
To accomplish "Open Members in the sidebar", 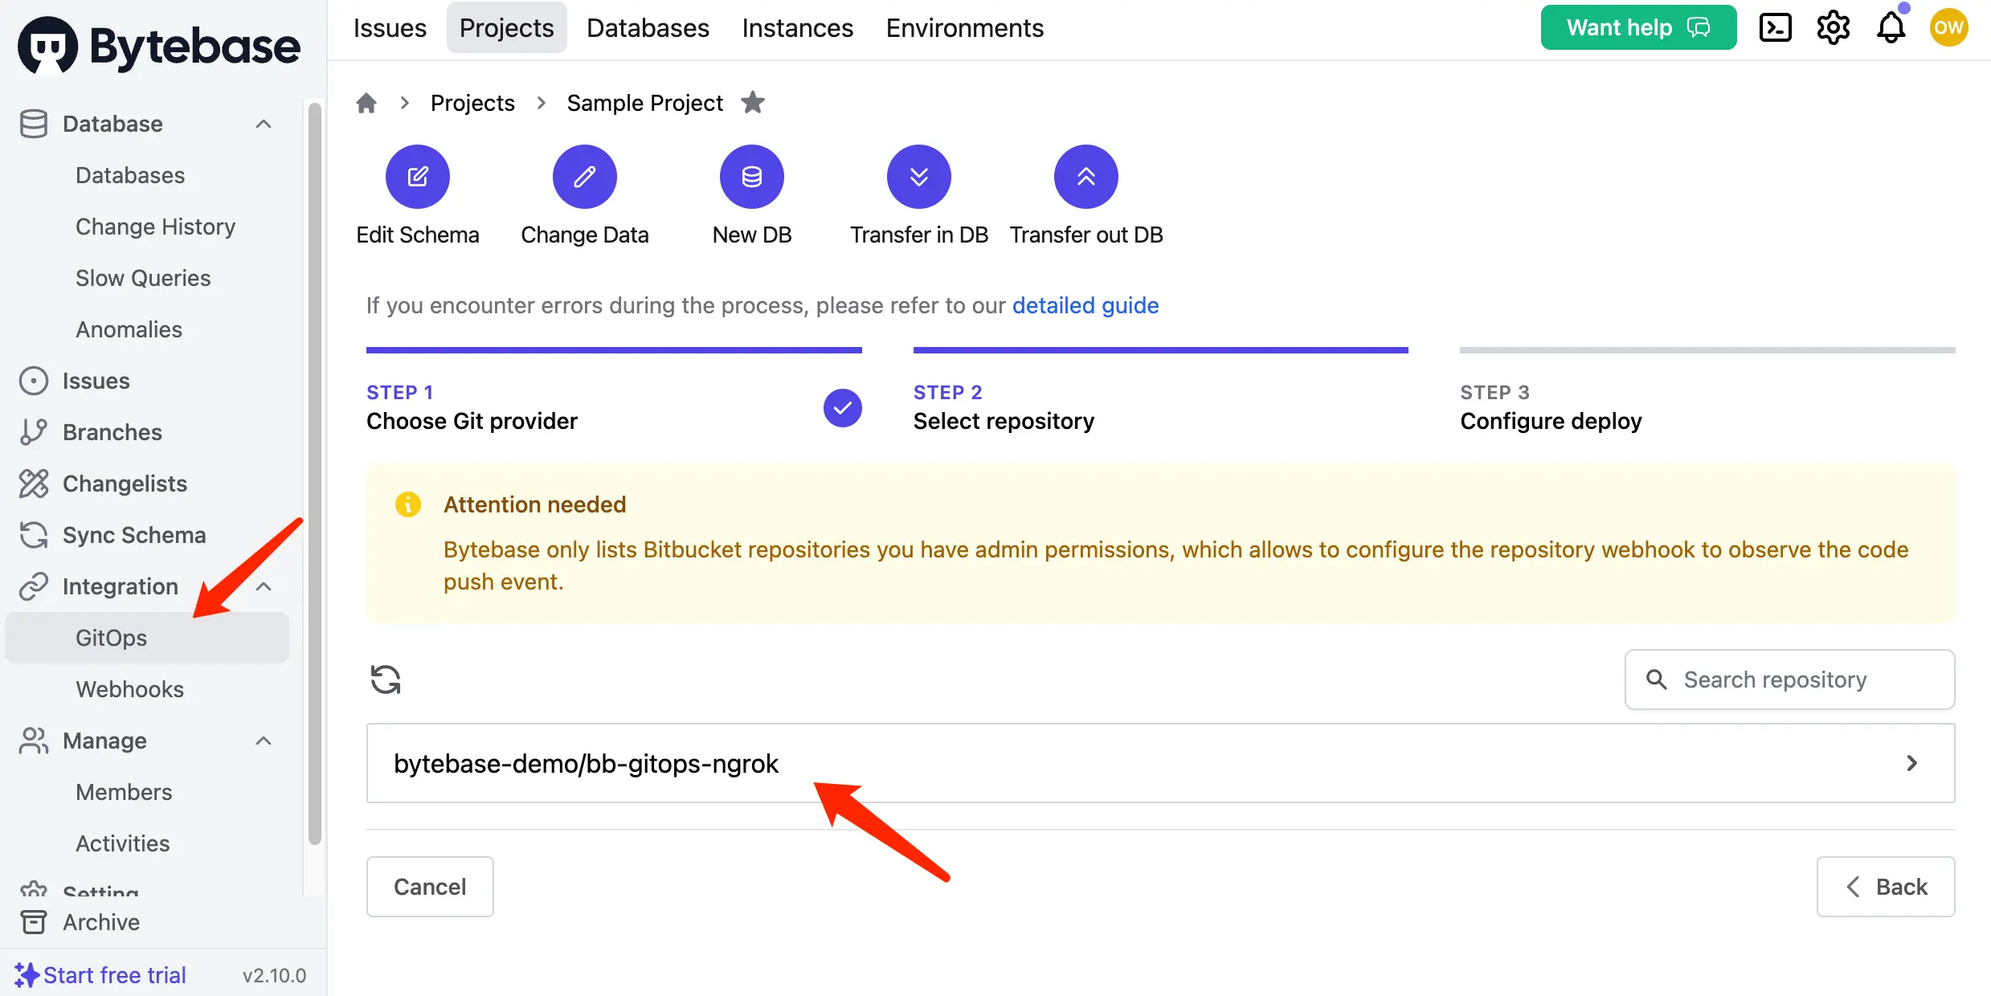I will [x=124, y=792].
